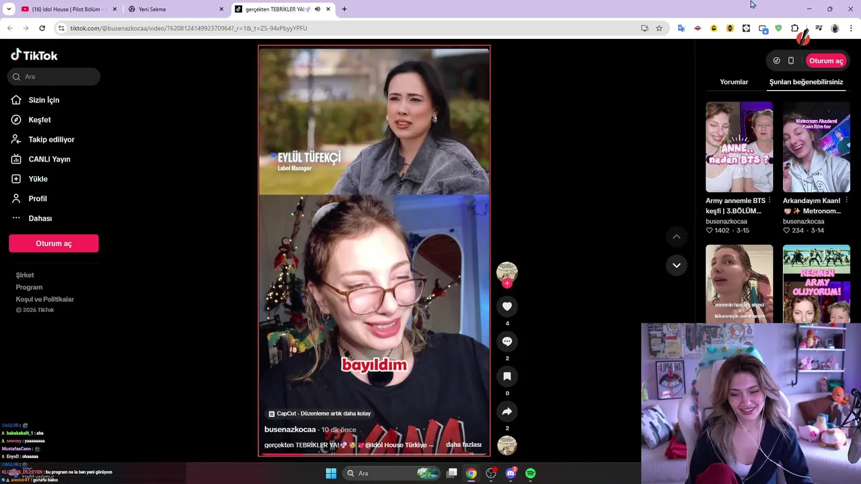Viewport: 861px width, 484px height.
Task: Go to the next video with down chevron
Action: 677,265
